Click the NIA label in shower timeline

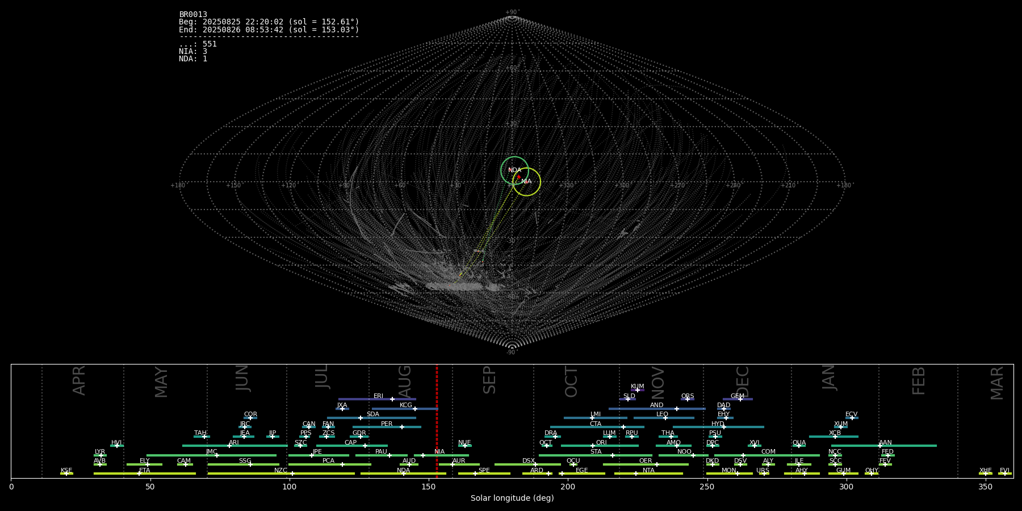point(439,452)
